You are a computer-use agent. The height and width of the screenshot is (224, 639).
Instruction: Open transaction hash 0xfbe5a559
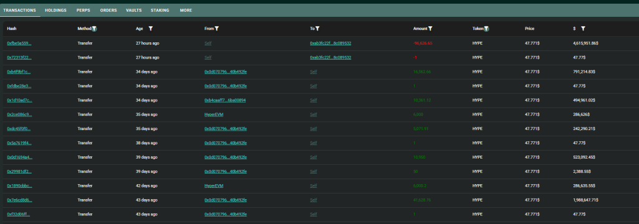(19, 43)
